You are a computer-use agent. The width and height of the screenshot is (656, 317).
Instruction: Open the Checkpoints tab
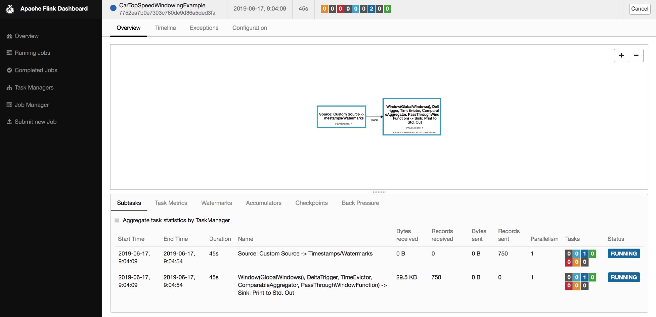click(311, 203)
